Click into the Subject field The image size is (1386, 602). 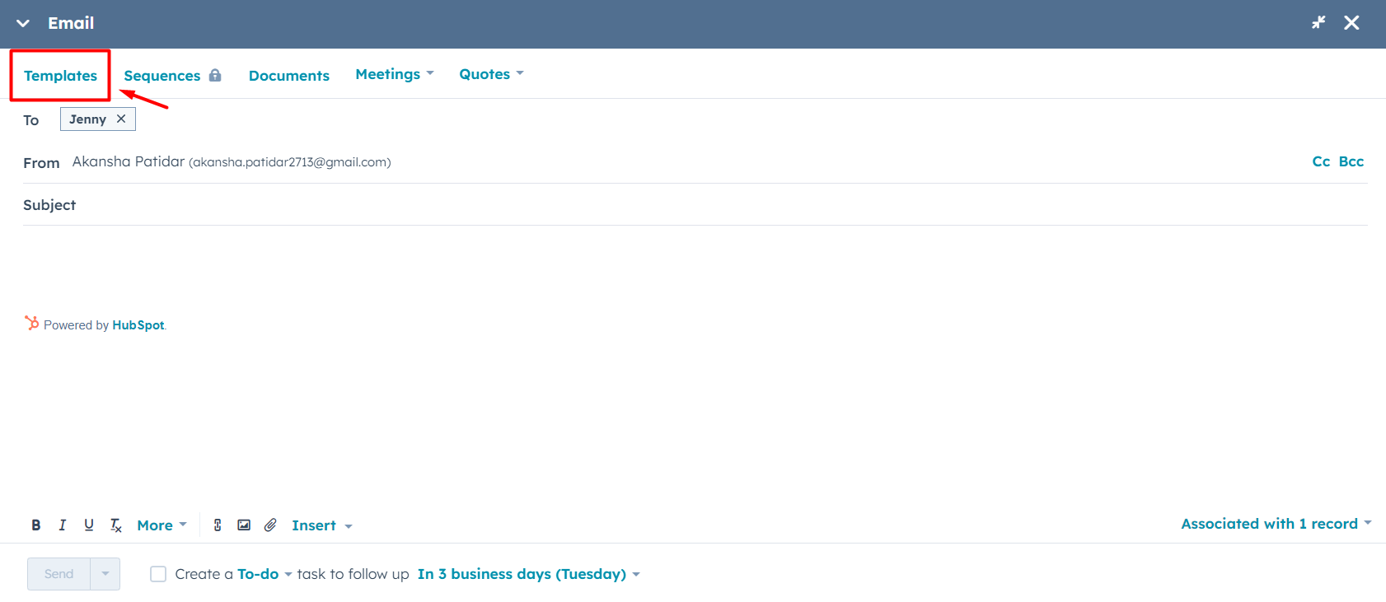pos(695,205)
